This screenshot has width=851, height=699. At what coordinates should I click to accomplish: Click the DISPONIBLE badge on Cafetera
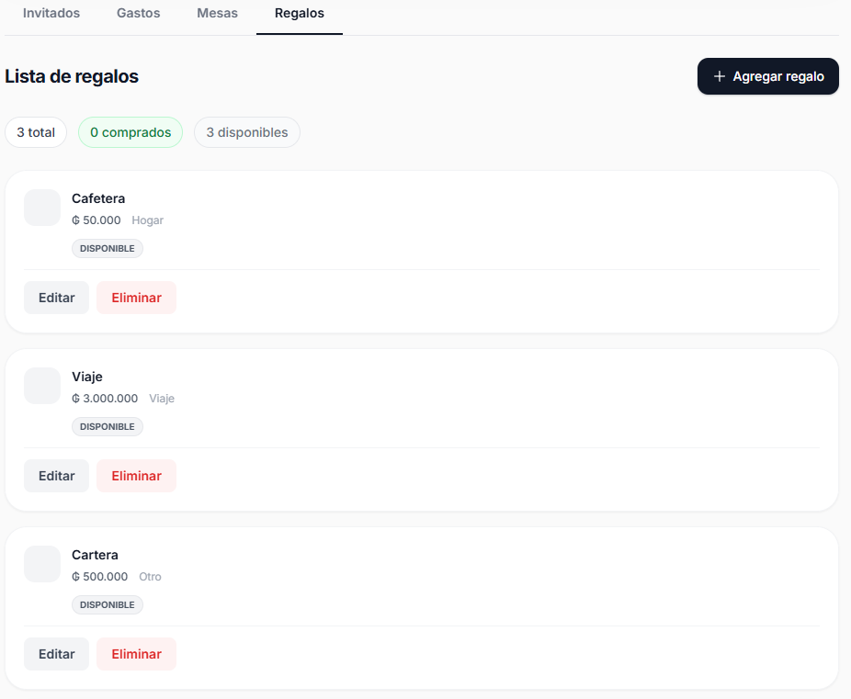pos(108,249)
